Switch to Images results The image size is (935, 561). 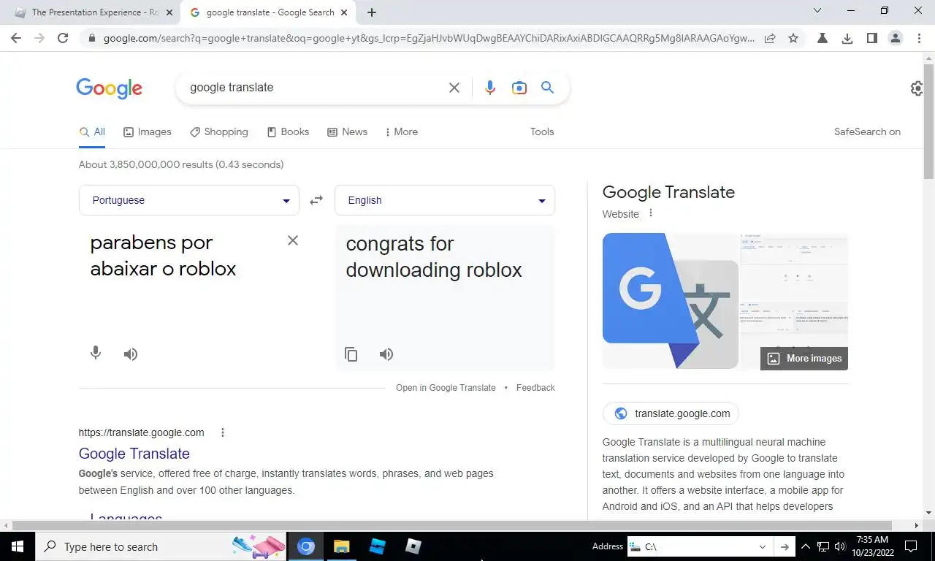point(148,131)
